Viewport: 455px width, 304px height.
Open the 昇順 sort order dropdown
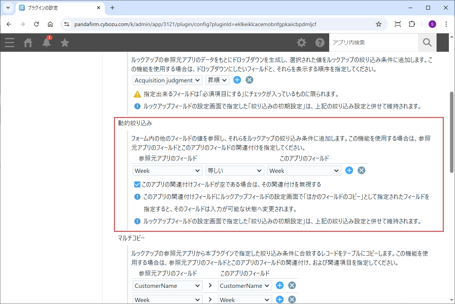217,80
